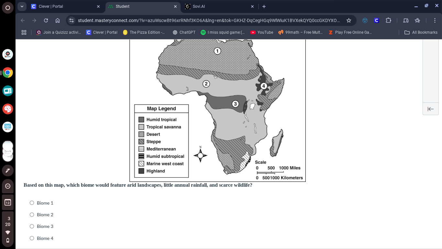Open the YouTube bookmark
442x249 pixels.
click(x=262, y=32)
